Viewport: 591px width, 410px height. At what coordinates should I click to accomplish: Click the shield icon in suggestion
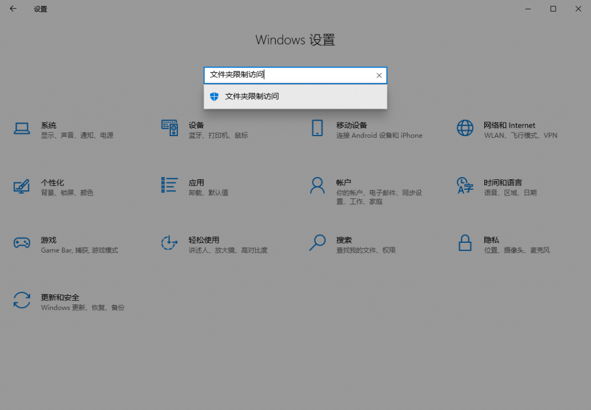[214, 96]
